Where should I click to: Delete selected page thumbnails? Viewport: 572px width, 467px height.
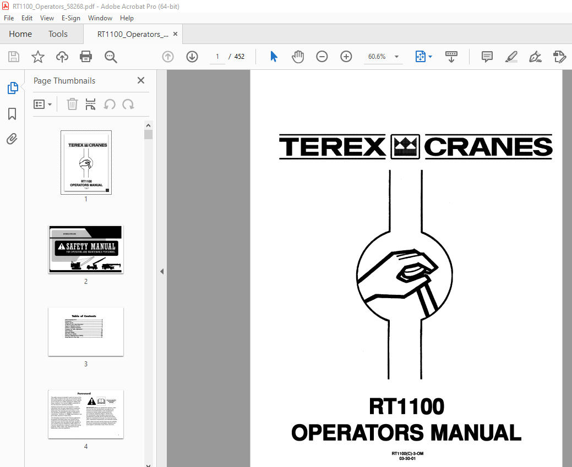click(x=72, y=105)
